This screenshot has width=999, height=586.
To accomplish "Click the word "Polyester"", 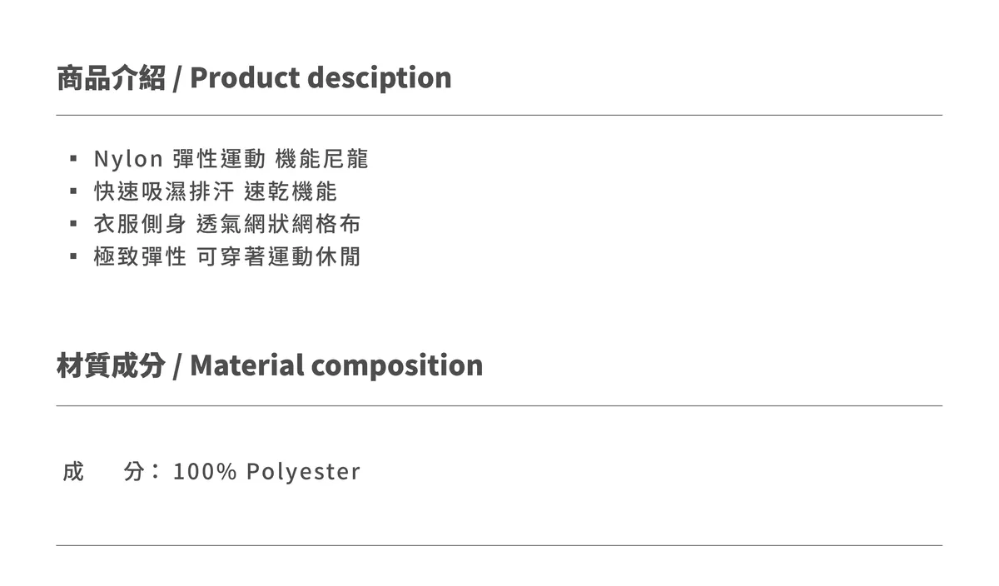I will click(303, 472).
